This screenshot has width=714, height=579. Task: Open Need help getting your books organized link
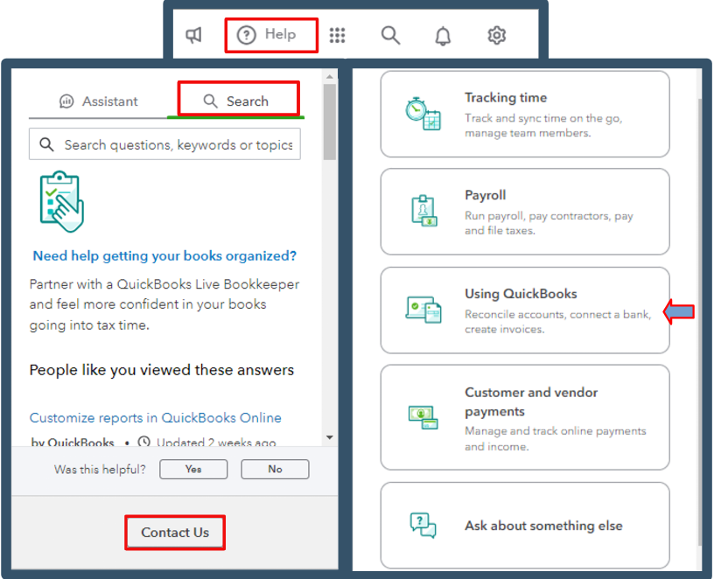(x=164, y=255)
